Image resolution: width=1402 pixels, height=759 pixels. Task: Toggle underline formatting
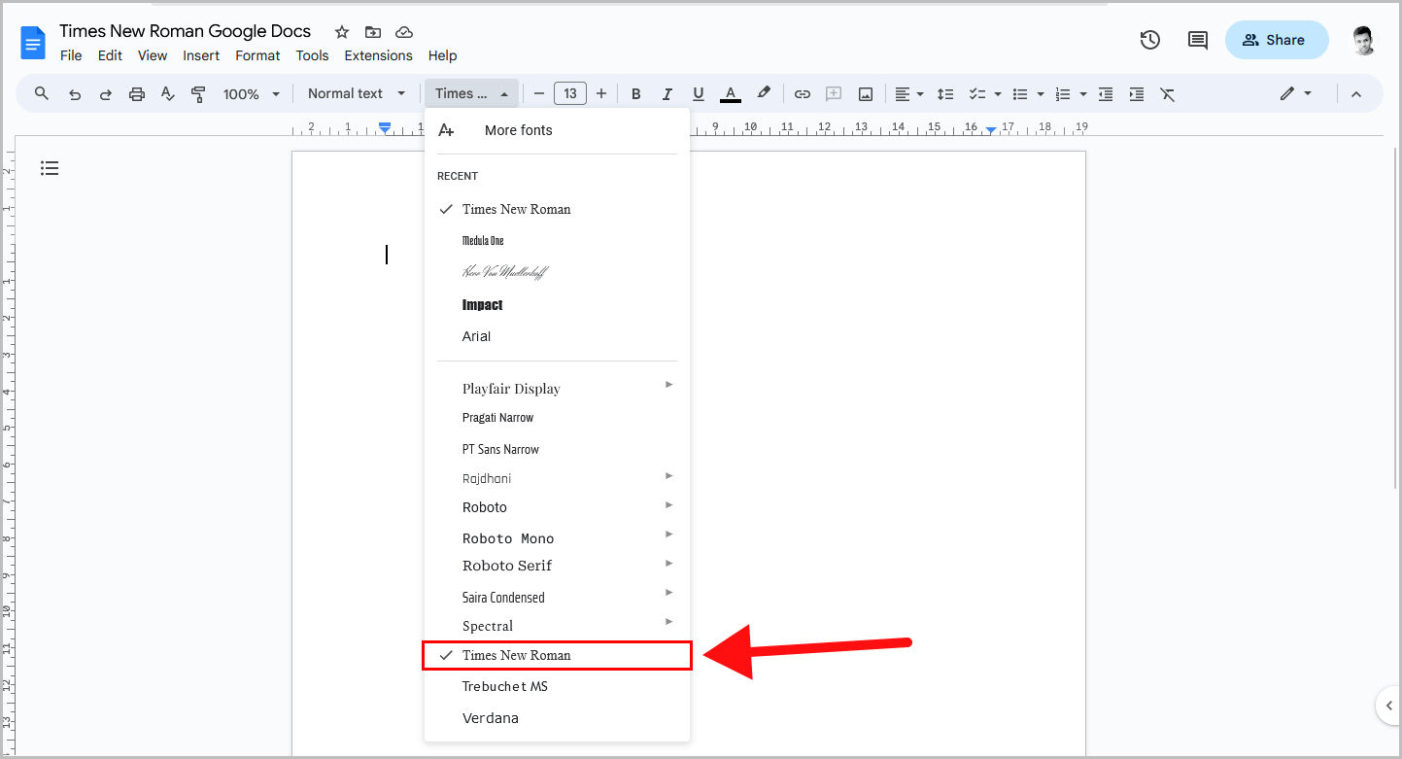pyautogui.click(x=698, y=93)
